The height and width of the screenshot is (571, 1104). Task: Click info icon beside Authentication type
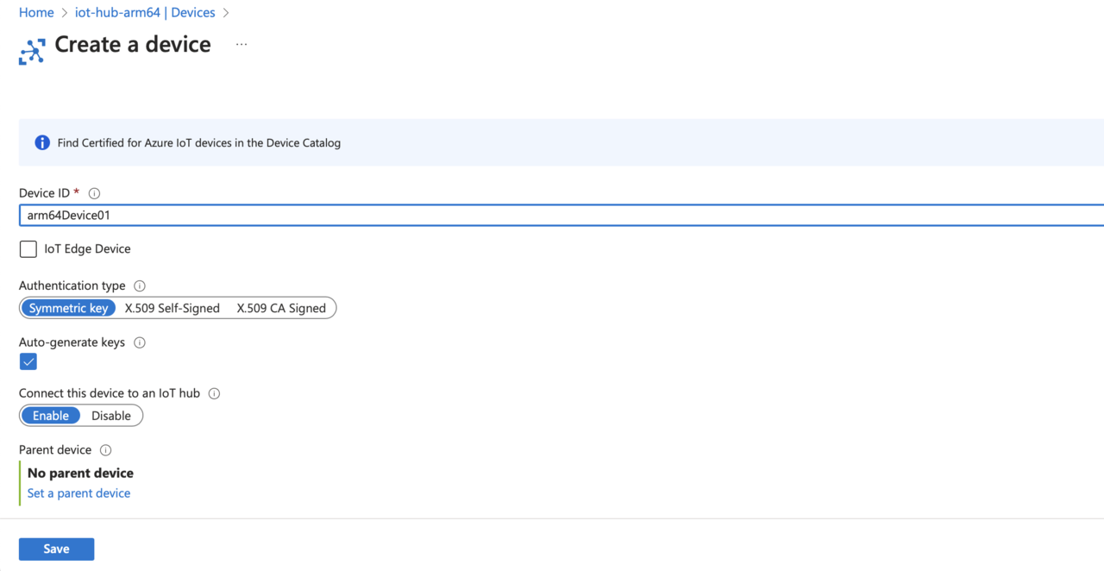pos(140,285)
